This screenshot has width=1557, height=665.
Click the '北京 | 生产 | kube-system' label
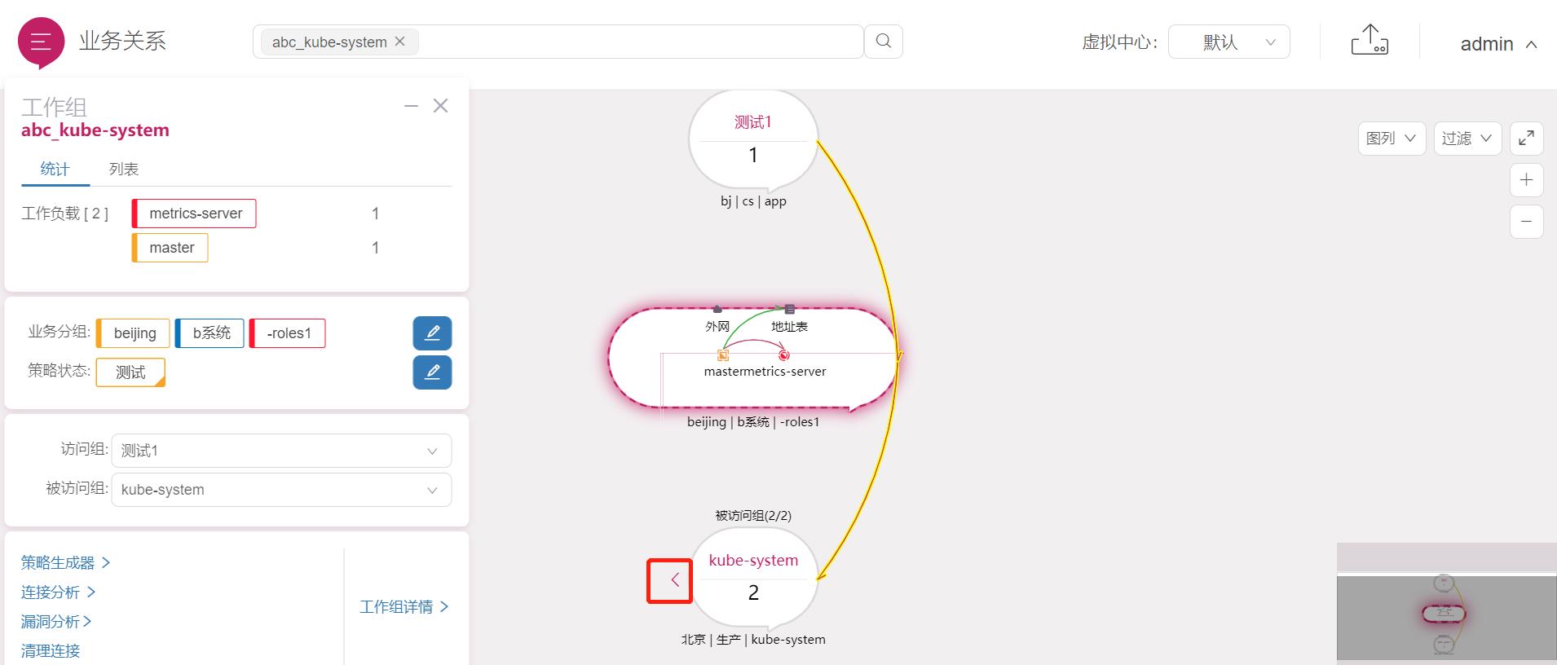coord(753,640)
